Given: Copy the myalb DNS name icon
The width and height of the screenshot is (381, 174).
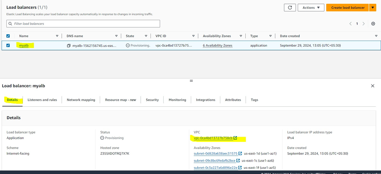Looking at the screenshot, I should (x=68, y=46).
